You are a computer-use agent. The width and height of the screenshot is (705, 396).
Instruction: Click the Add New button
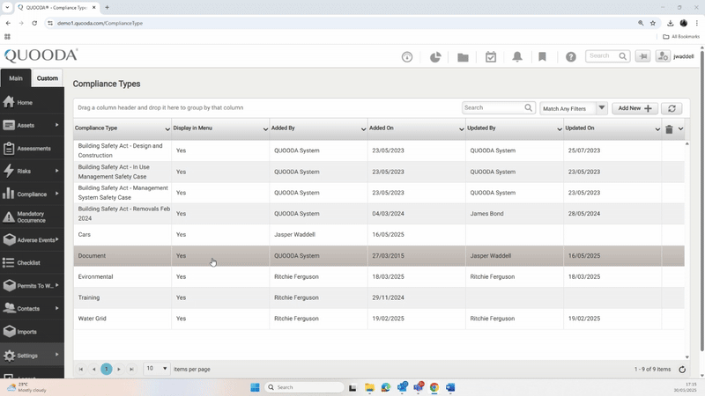tap(634, 108)
